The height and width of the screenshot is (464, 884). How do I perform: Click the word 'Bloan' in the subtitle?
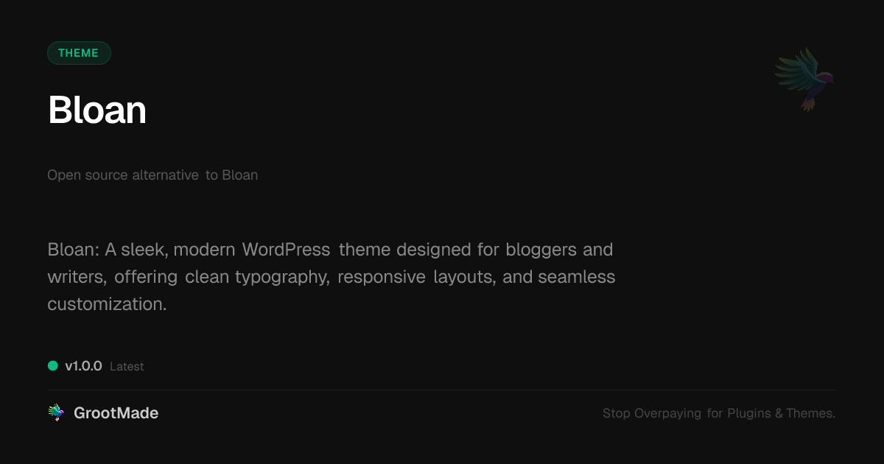240,175
